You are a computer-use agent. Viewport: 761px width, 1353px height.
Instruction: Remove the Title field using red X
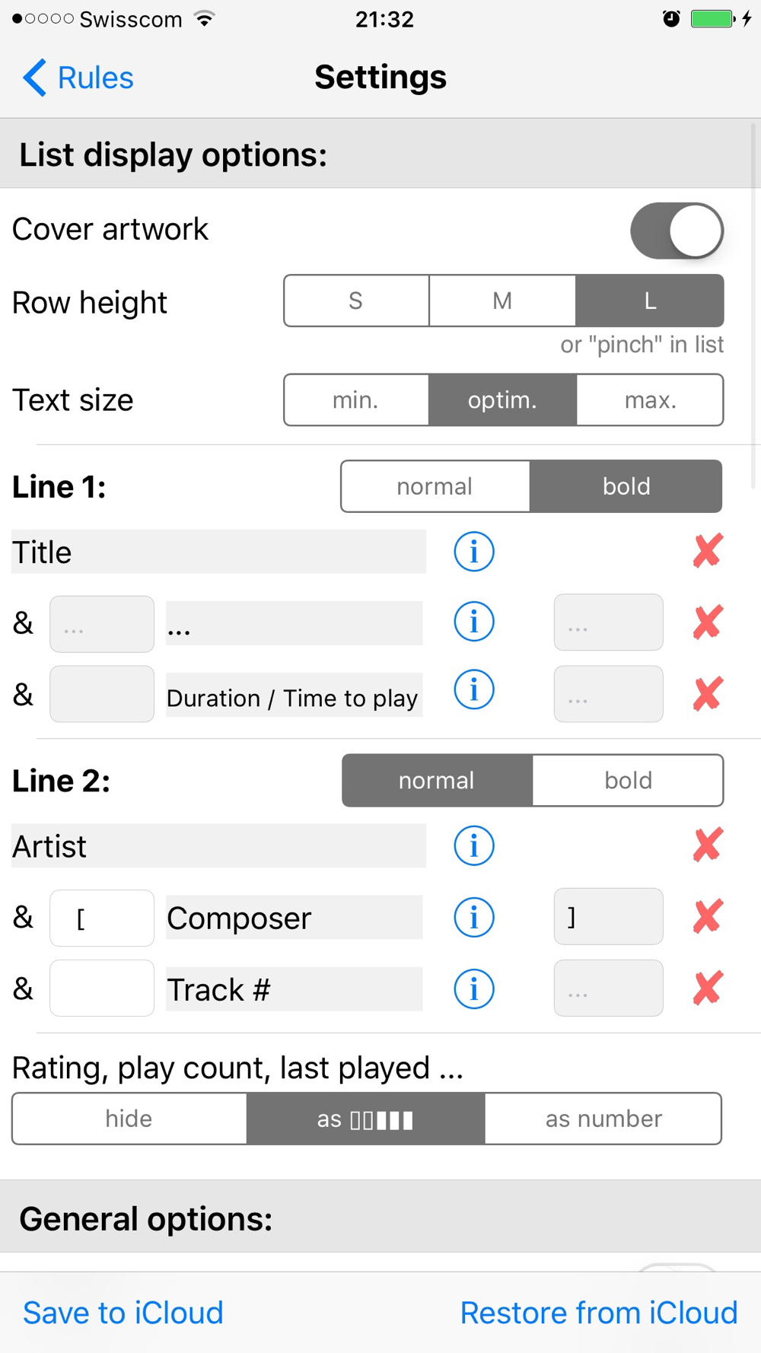[708, 552]
